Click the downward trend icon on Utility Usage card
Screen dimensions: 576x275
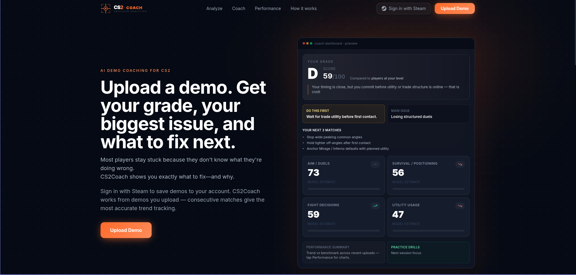coord(460,206)
